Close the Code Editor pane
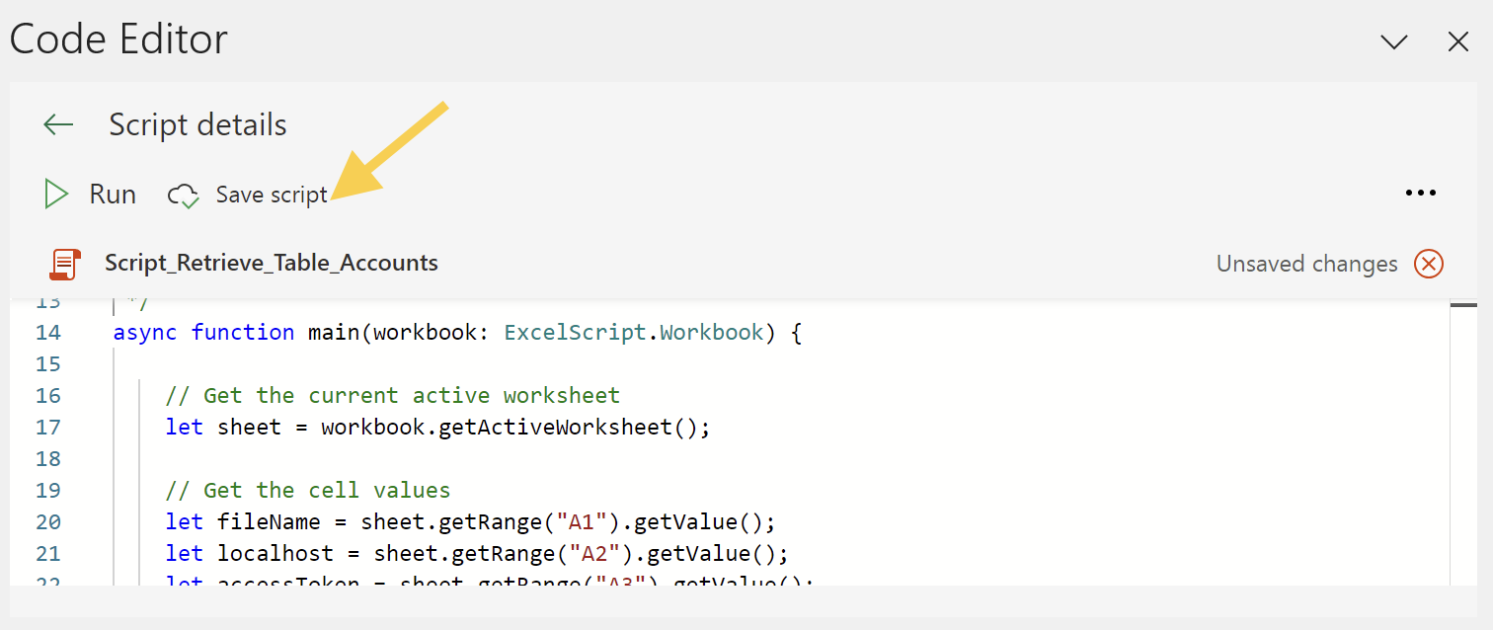This screenshot has width=1493, height=630. pos(1458,41)
